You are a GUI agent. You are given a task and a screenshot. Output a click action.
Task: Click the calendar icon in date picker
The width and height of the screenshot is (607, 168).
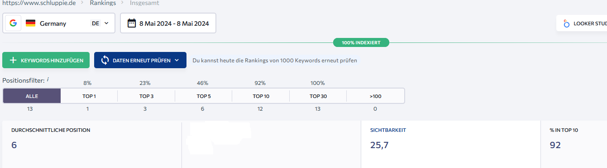point(132,23)
